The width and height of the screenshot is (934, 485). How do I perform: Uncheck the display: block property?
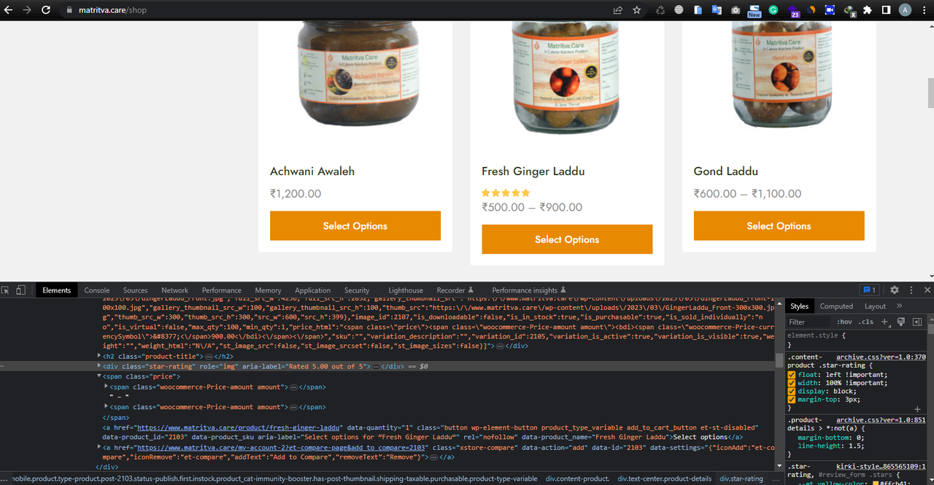coord(792,391)
